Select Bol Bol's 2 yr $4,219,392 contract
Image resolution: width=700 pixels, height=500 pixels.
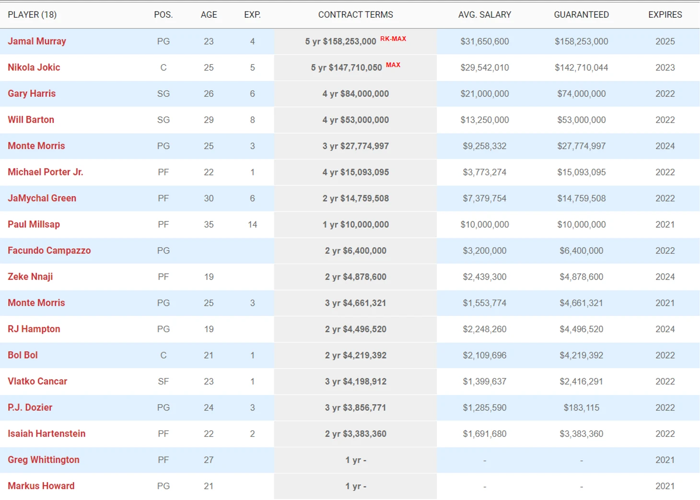356,355
